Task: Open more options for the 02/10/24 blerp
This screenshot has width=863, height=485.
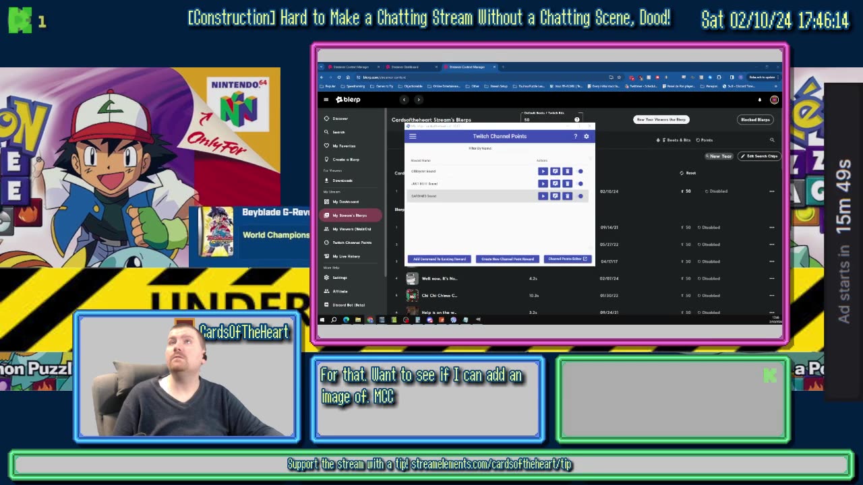Action: tap(772, 191)
